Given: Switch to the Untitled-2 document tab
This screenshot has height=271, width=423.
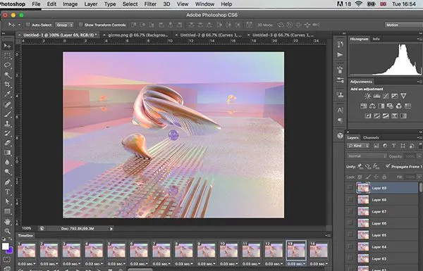Looking at the screenshot, I should click(x=210, y=35).
